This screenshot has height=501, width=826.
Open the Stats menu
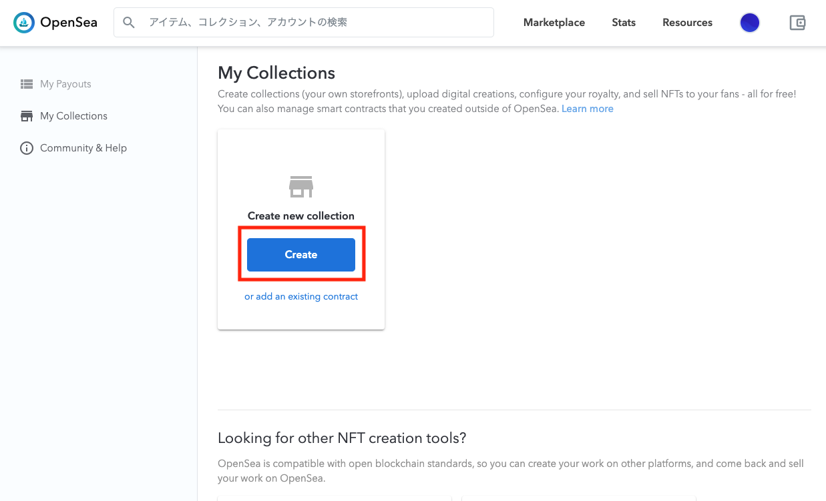(624, 23)
